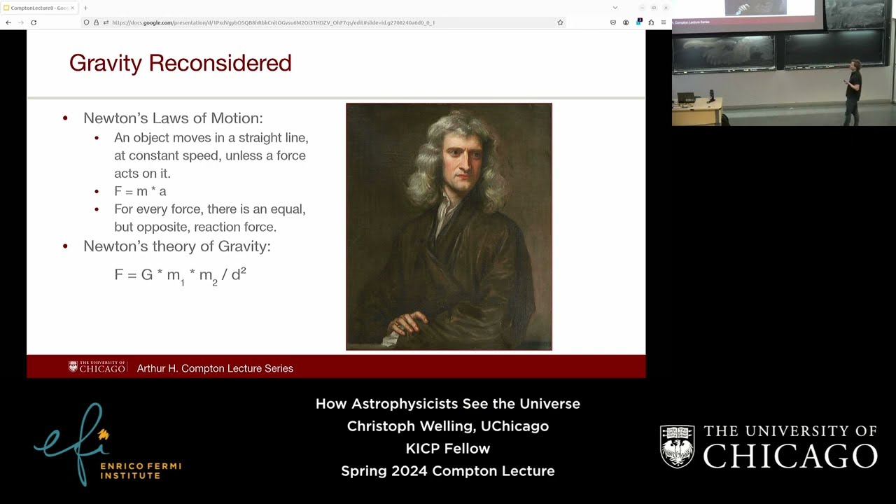Click the blue extension icon with badge
Screen dimensions: 896x504
pyautogui.click(x=638, y=22)
